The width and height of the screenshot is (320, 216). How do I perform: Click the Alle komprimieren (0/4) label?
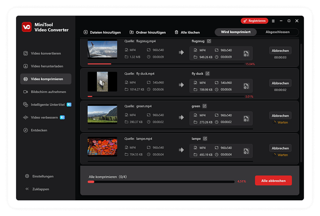point(108,177)
